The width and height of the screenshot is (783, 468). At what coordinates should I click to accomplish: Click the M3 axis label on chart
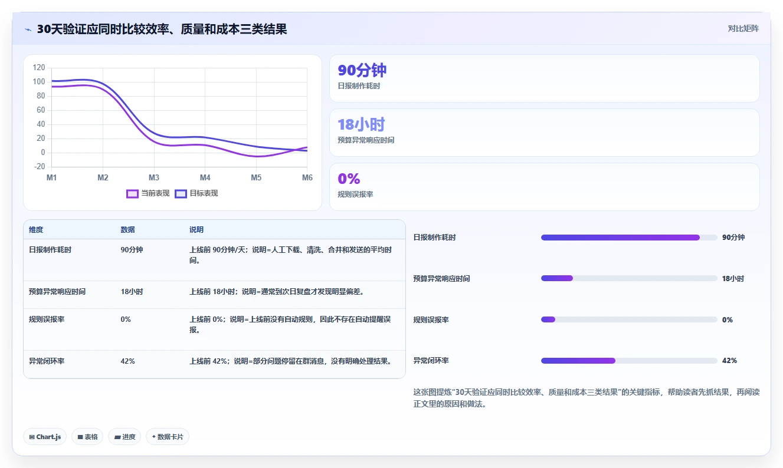[154, 177]
